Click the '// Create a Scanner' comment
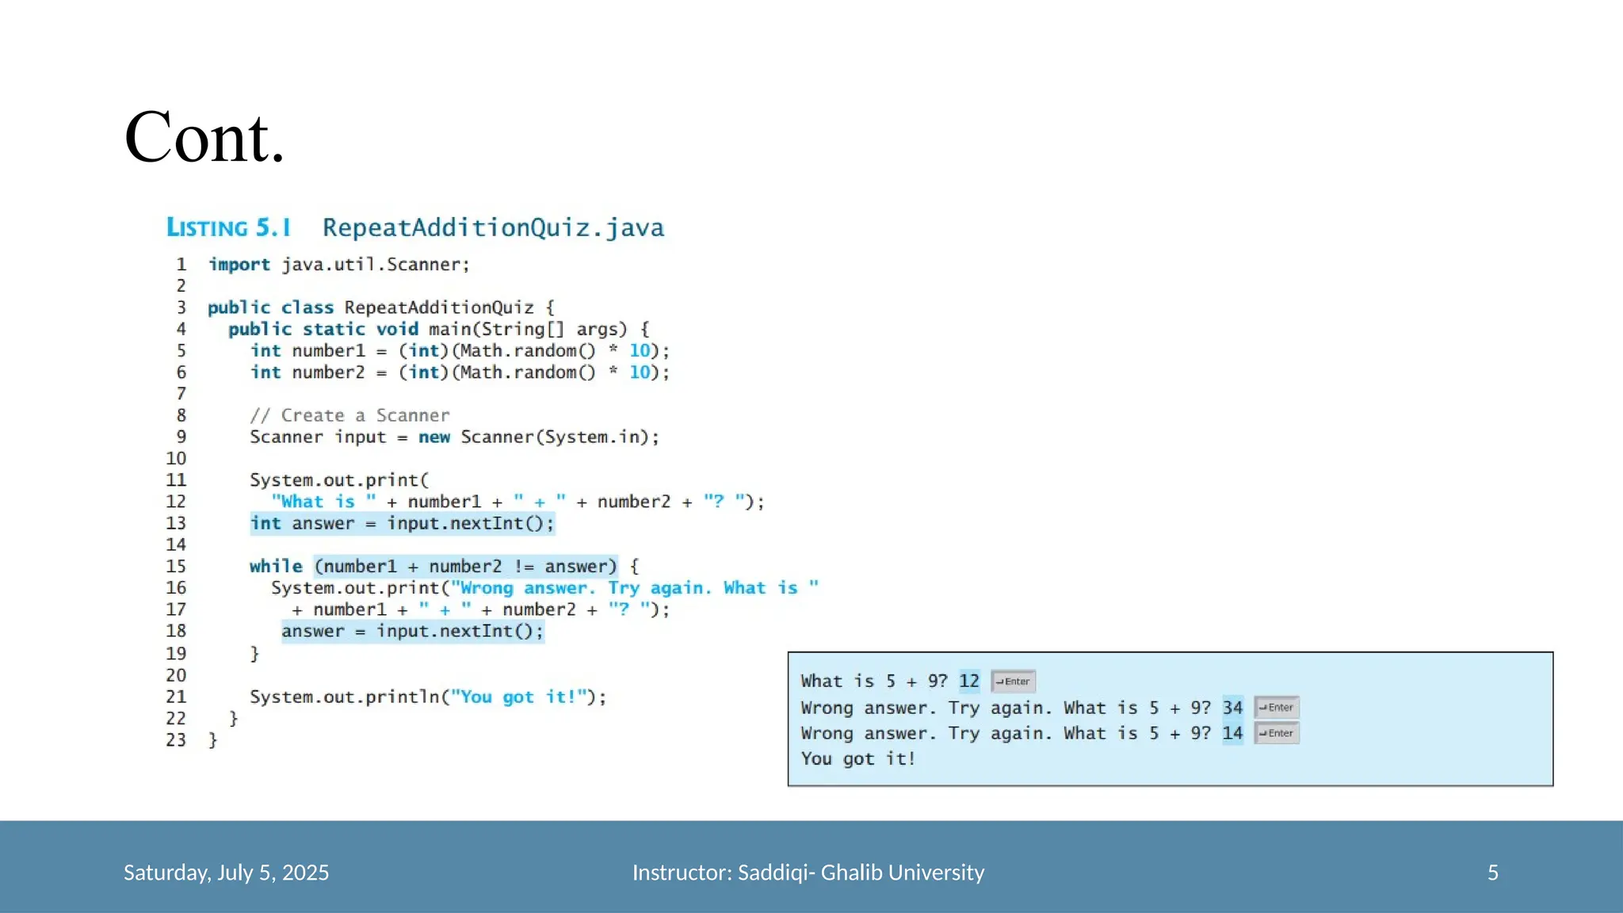This screenshot has width=1623, height=913. 349,416
